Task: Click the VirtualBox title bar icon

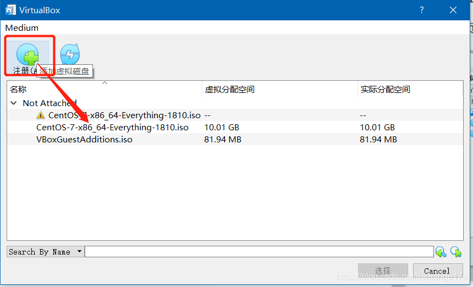Action: point(10,10)
